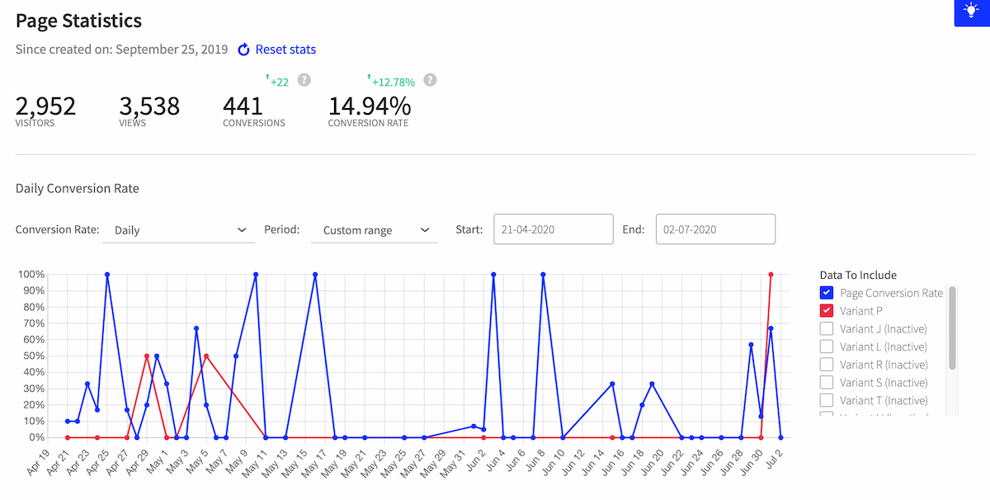Toggle the Variant T (Inactive) checkbox
990x500 pixels.
(827, 400)
